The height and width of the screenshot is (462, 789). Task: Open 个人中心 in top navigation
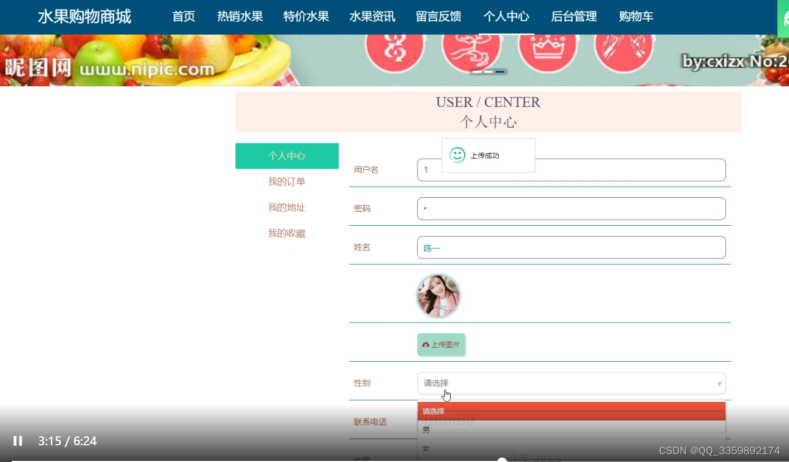[506, 17]
